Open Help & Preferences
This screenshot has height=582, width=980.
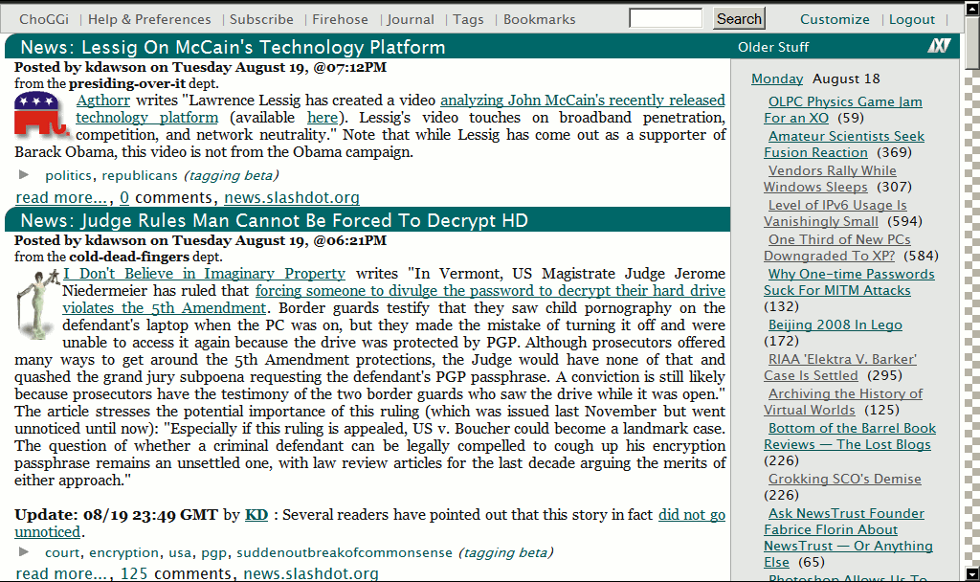149,19
